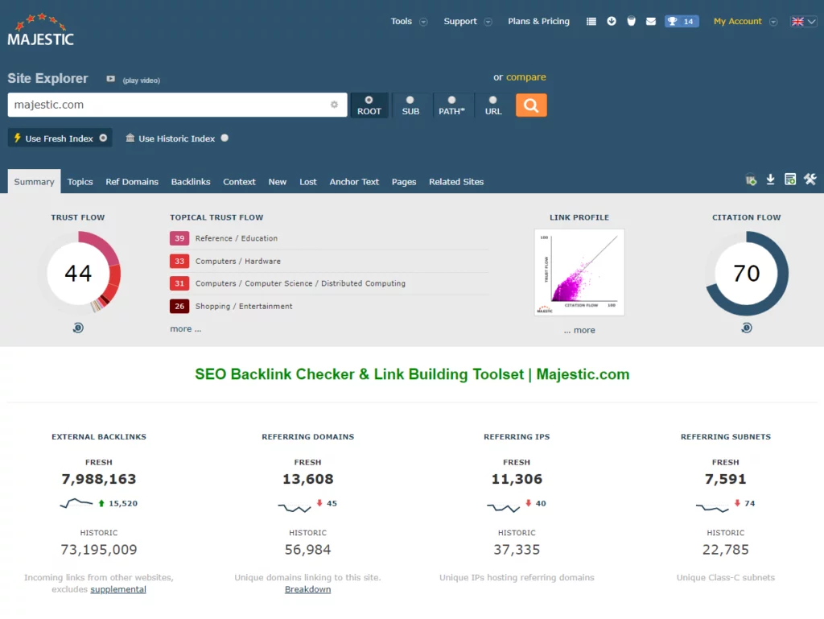This screenshot has width=824, height=619.
Task: Open the Pages tab
Action: 404,182
